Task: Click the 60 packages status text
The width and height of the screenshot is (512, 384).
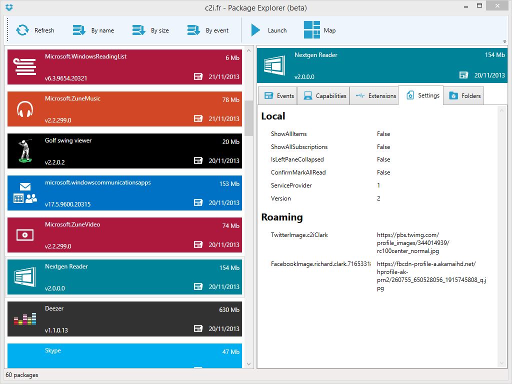Action: 22,375
